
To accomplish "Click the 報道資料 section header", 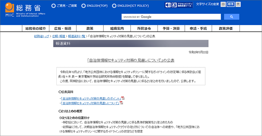I will click(x=131, y=43).
